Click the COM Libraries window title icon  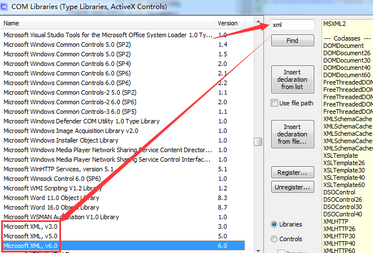click(4, 7)
